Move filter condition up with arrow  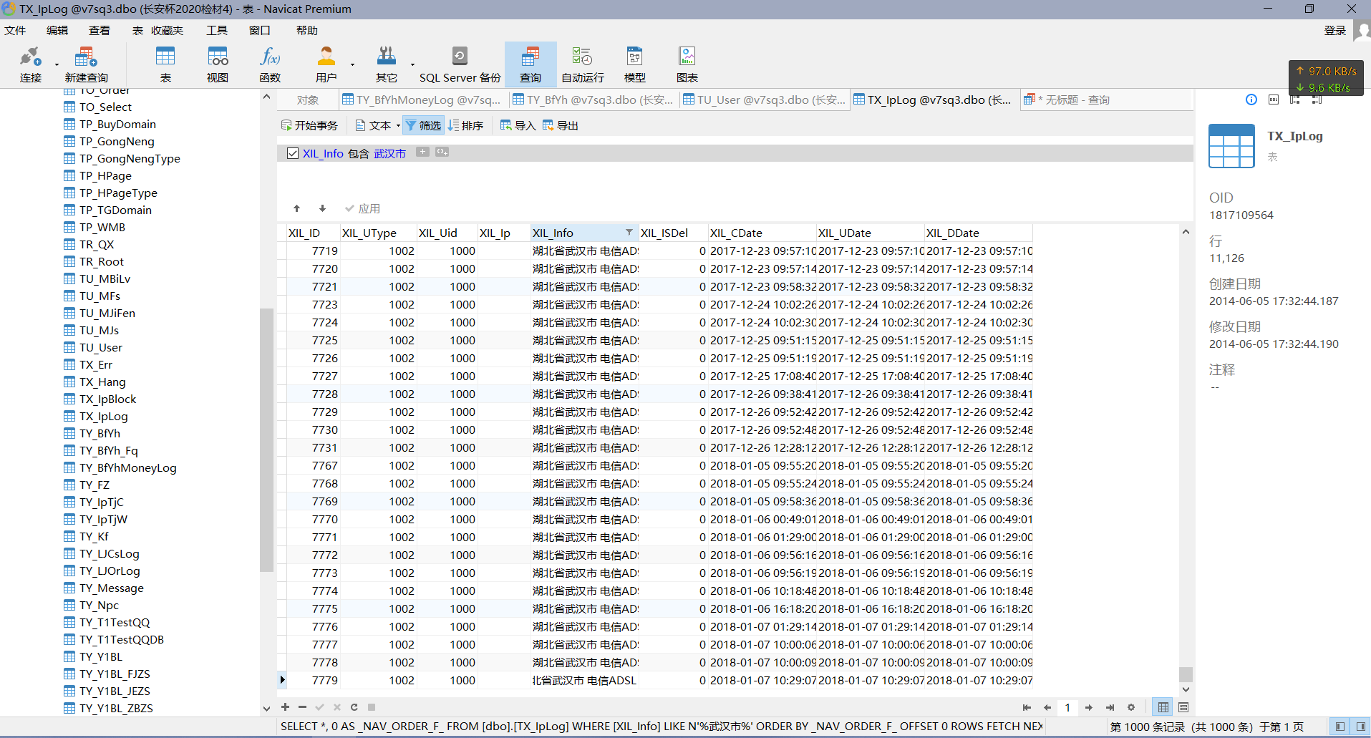pos(296,208)
